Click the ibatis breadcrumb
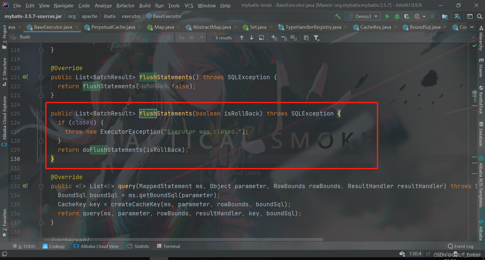The height and width of the screenshot is (260, 485). [110, 16]
